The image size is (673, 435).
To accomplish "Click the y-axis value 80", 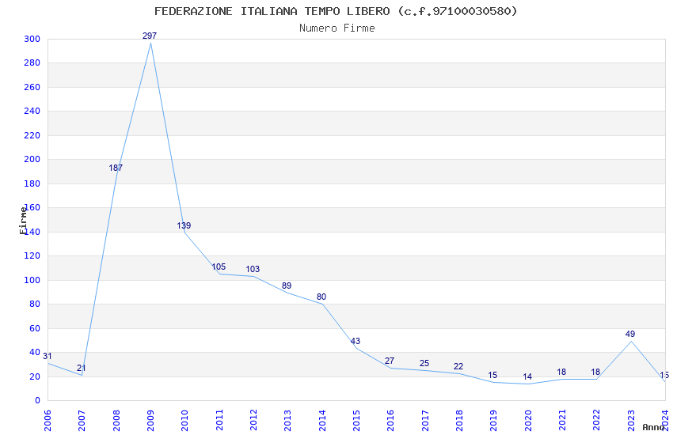I will pyautogui.click(x=35, y=304).
